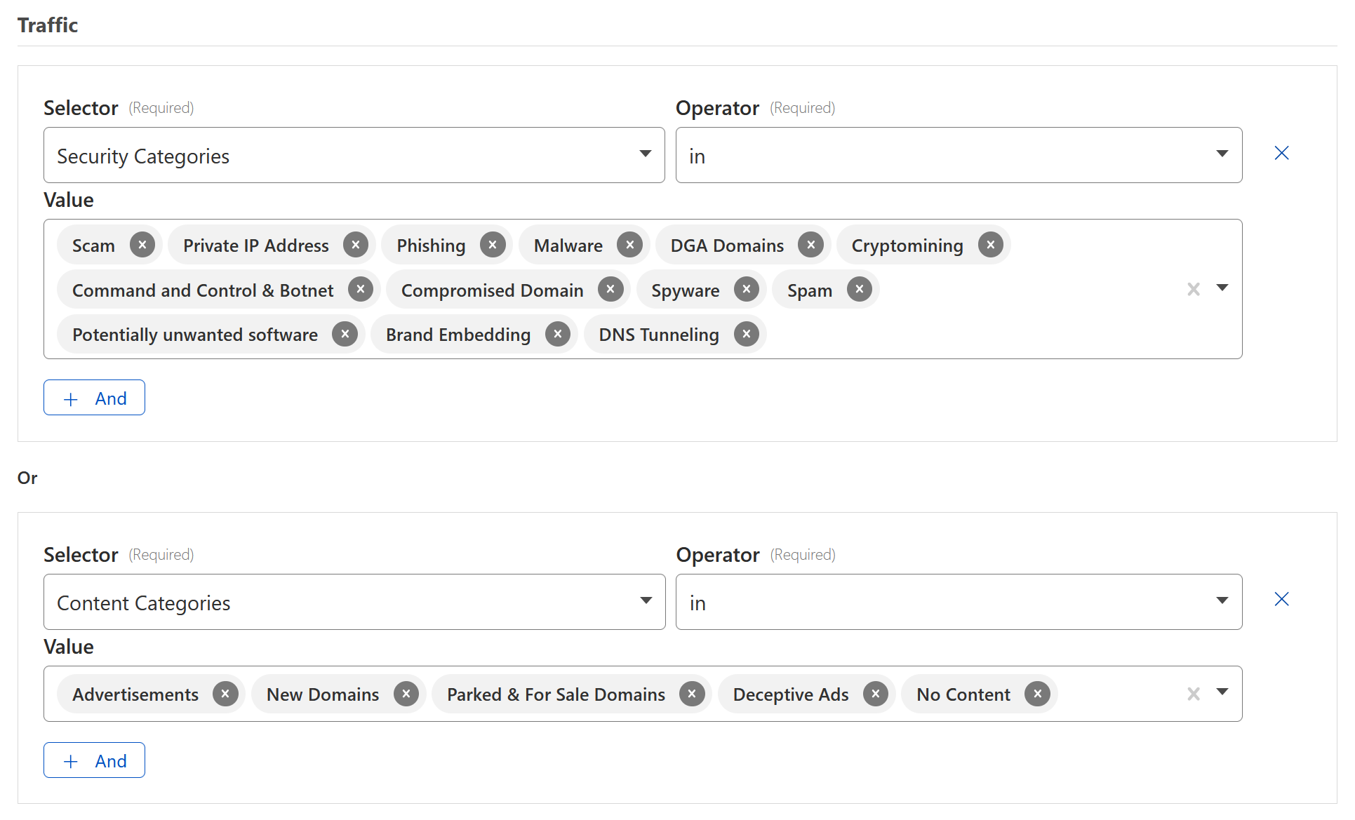1355x820 pixels.
Task: Click And button under Content Categories
Action: [x=94, y=760]
